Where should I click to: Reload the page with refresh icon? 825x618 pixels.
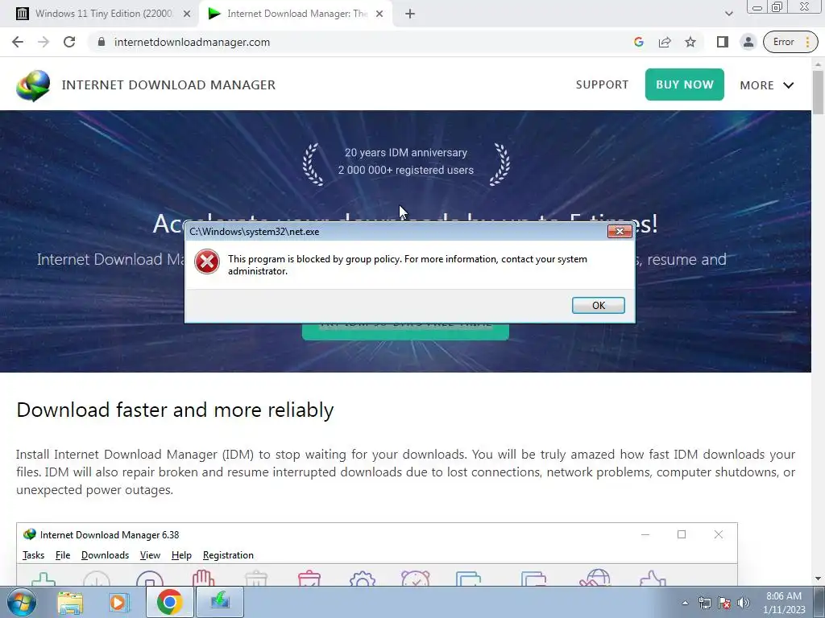[69, 42]
